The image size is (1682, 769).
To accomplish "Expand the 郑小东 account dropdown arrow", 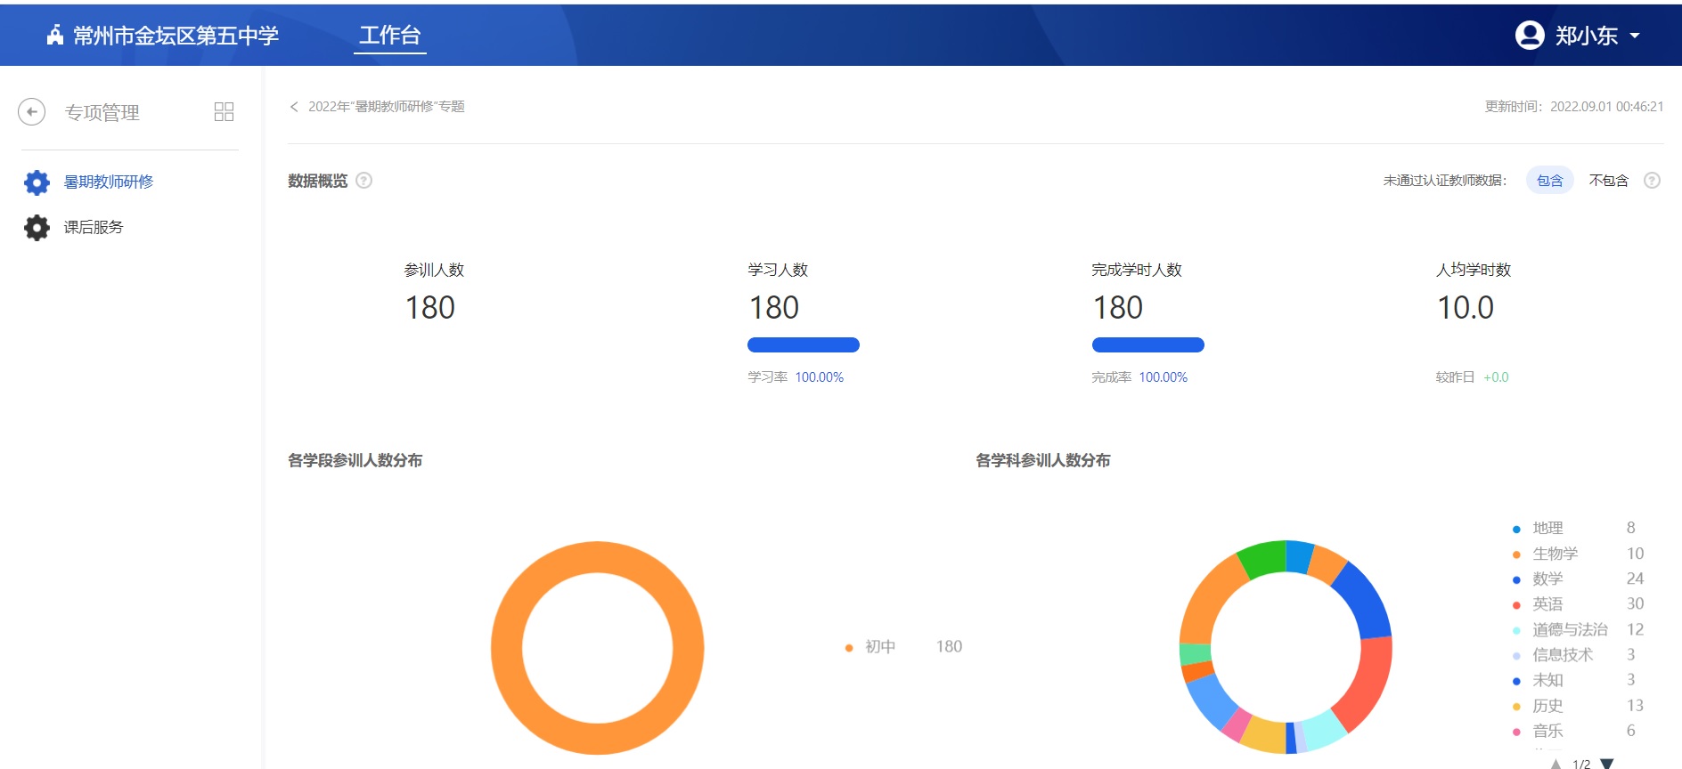I will click(x=1635, y=36).
